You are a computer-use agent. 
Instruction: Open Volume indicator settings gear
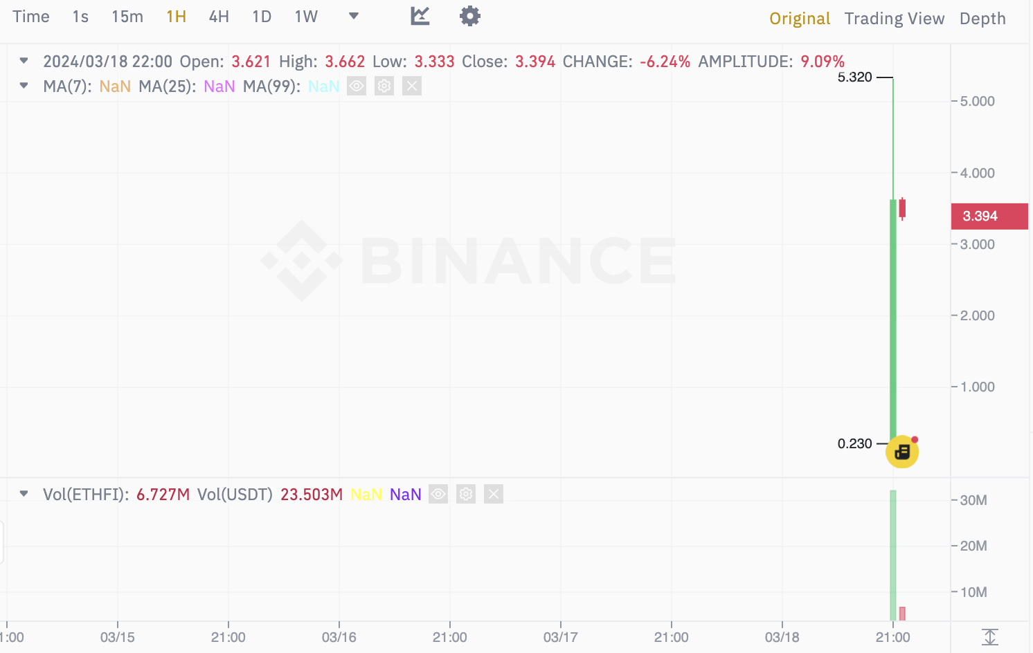pos(466,494)
